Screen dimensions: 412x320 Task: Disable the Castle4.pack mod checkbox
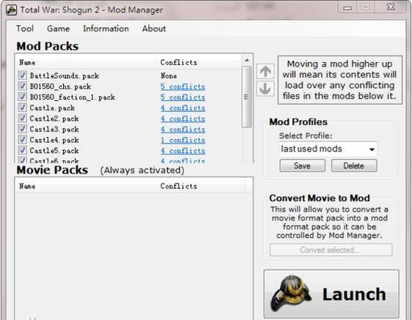(23, 140)
